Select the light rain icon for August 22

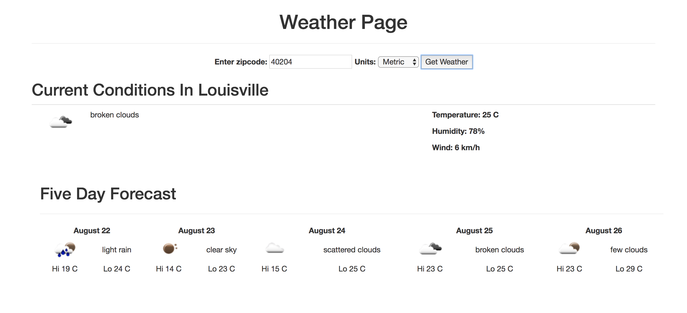(65, 249)
